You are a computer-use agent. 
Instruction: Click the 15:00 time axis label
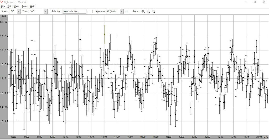pos(130,137)
